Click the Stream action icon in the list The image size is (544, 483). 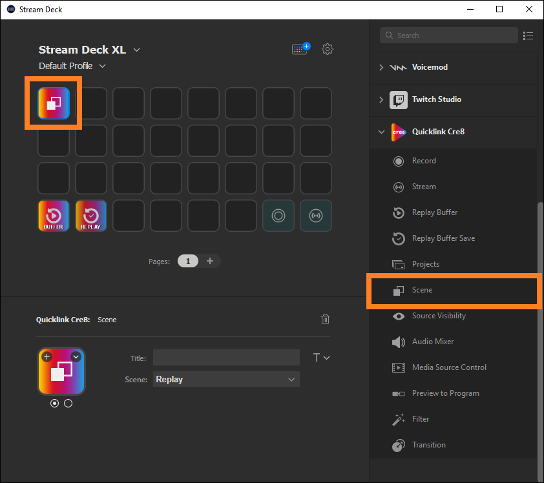pos(398,187)
